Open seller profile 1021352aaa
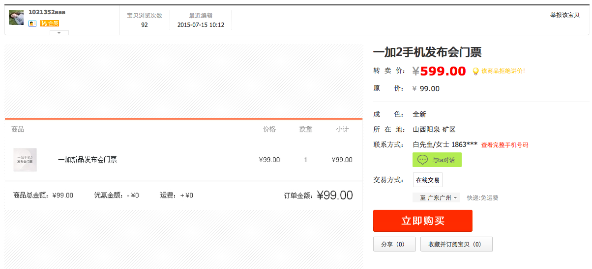This screenshot has height=269, width=592. tap(47, 12)
